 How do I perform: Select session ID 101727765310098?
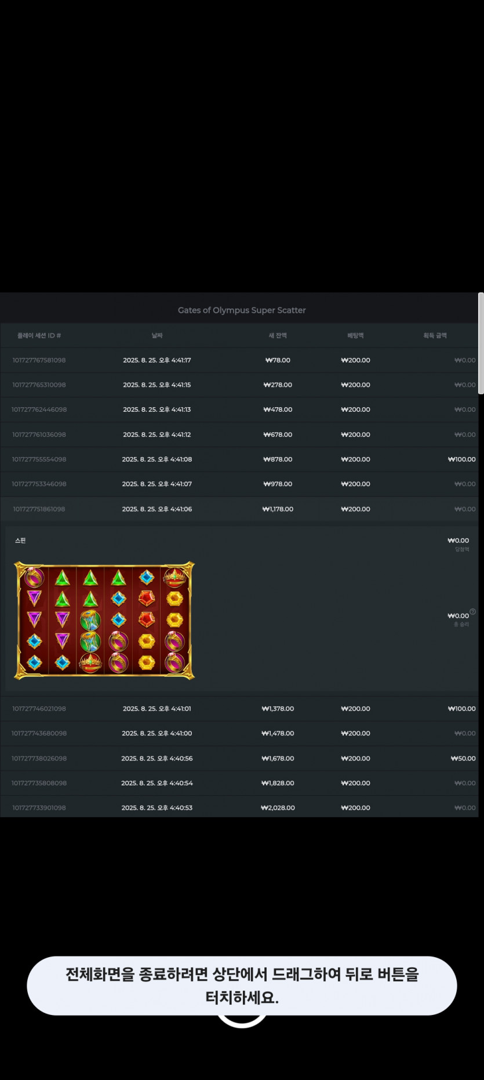(x=39, y=385)
